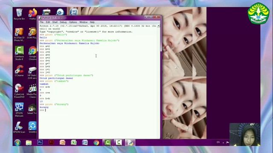273x153 pixels.
Task: Select the Python IDLE taskbar button
Action: tap(130, 143)
